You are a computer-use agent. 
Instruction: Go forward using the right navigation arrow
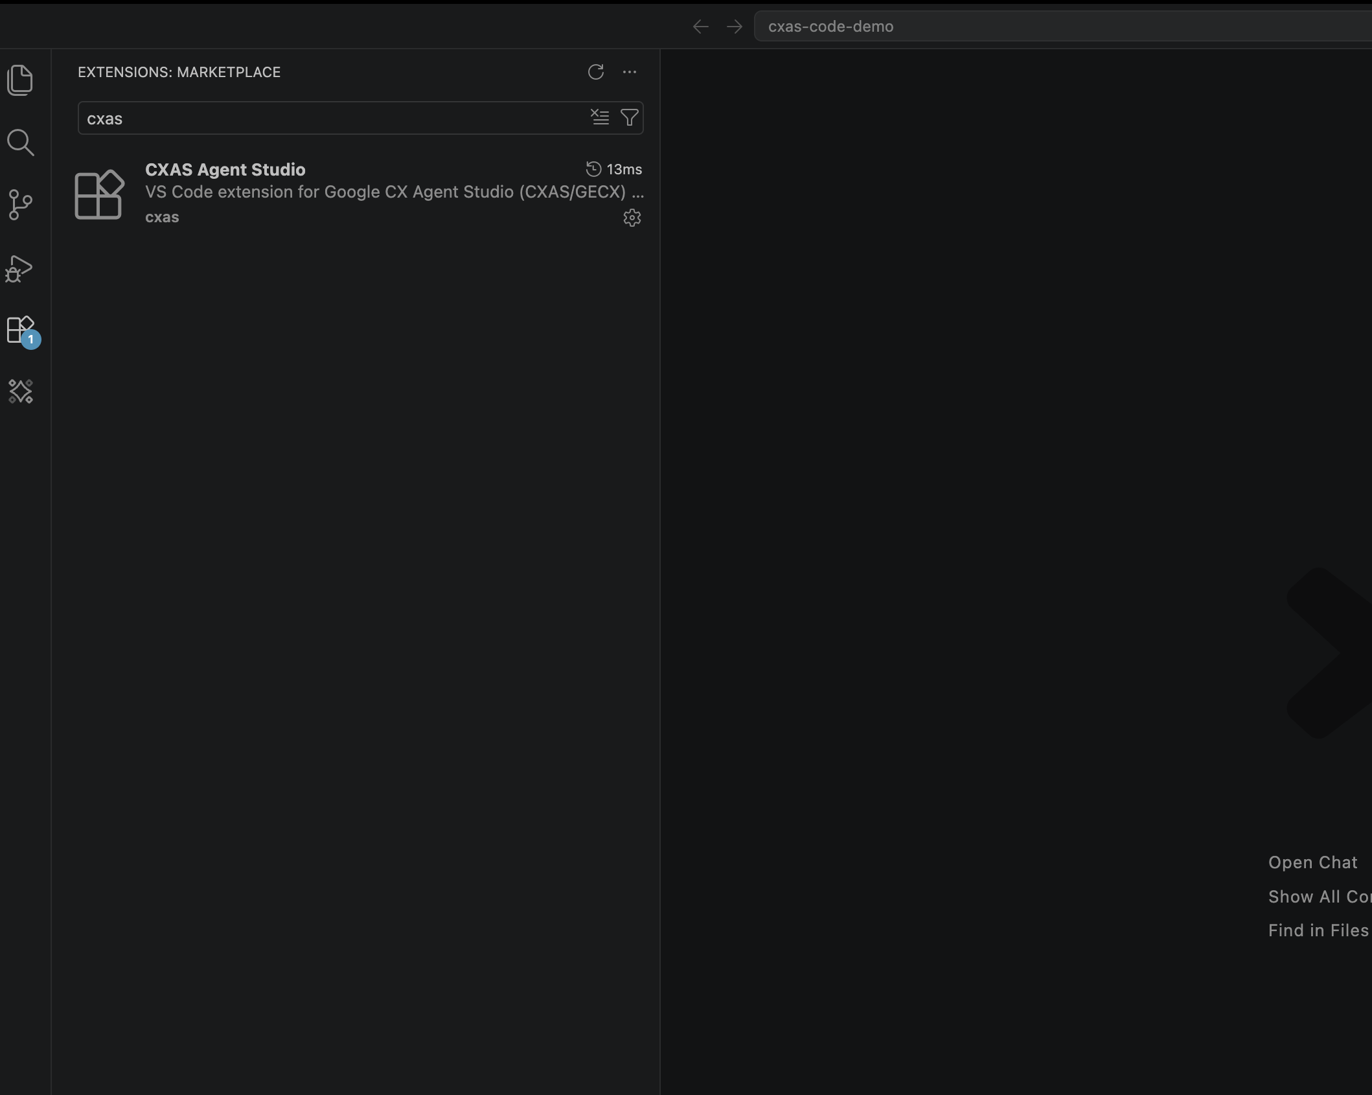pos(735,27)
